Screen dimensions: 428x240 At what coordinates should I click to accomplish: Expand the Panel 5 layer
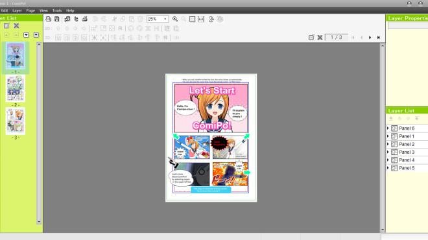tap(388, 167)
